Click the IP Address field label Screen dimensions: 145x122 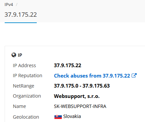[24, 66]
